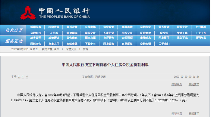The image size is (211, 117).
Task: Open the 金融稳定 menu item
Action: [x=146, y=27]
